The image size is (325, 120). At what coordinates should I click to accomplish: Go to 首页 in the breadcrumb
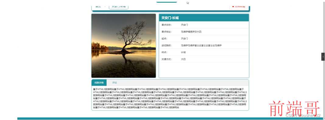[x=98, y=7]
